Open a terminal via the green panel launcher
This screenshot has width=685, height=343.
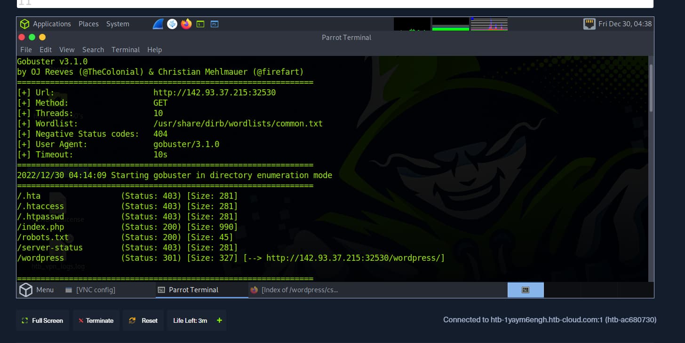[x=200, y=24]
